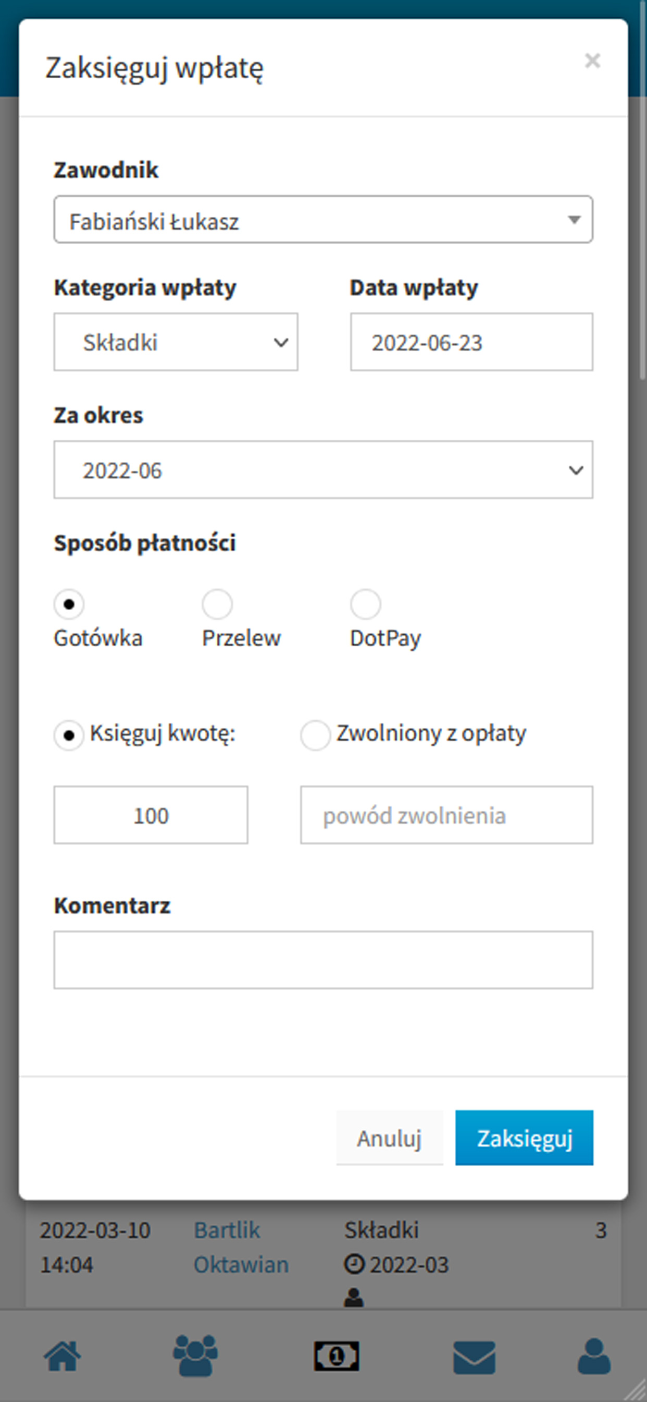Open the user profile icon in bottom bar

tap(594, 1356)
